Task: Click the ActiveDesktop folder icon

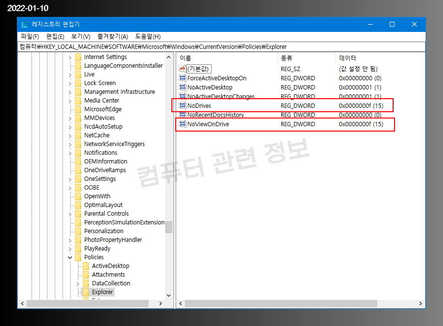Action: pos(86,266)
